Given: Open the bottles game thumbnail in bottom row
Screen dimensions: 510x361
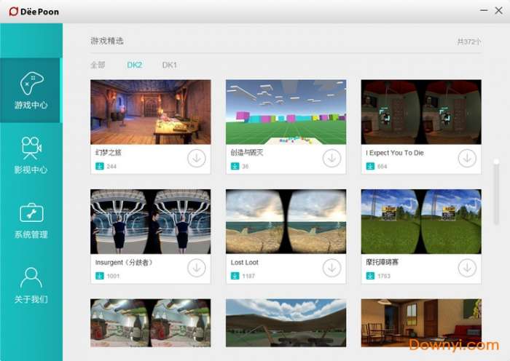Looking at the screenshot, I should (x=151, y=323).
